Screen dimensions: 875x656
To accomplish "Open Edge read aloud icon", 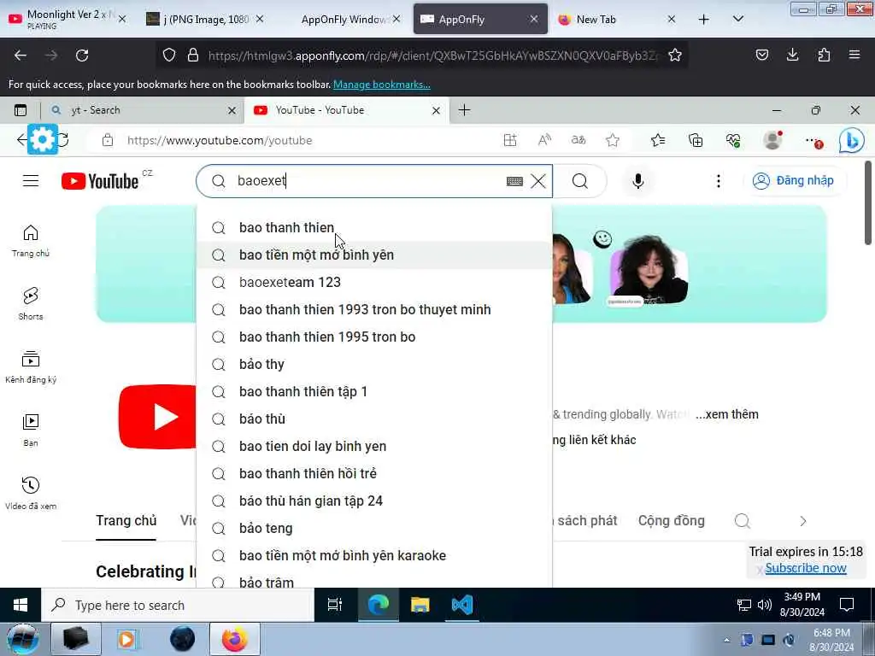I will [x=544, y=141].
